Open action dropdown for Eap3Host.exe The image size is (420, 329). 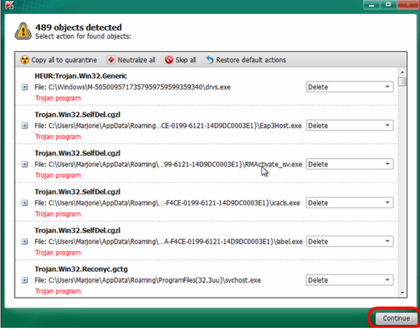tap(350, 126)
